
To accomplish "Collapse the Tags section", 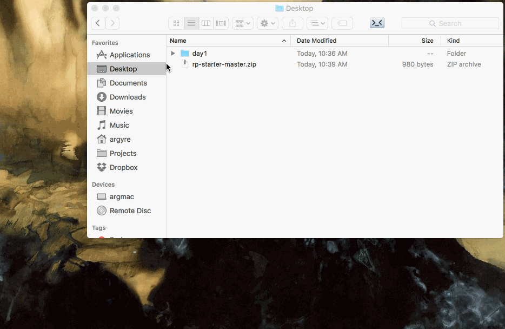I will click(x=99, y=228).
